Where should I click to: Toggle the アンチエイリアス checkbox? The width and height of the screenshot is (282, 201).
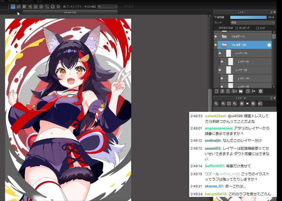(x=65, y=7)
